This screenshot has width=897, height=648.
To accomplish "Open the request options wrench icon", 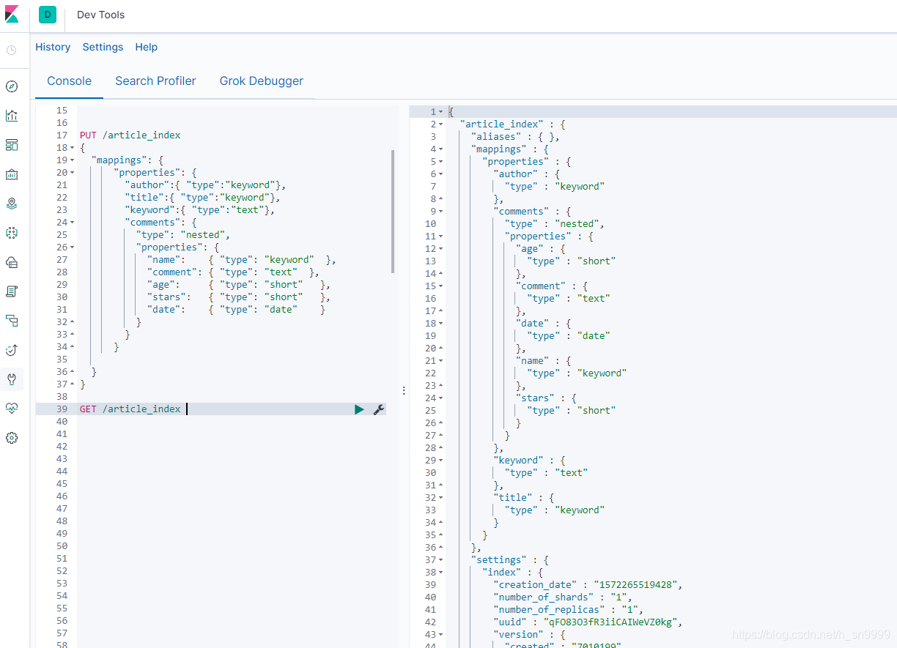I will [x=377, y=409].
